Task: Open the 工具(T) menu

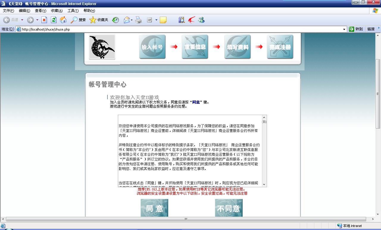Action: [x=73, y=11]
